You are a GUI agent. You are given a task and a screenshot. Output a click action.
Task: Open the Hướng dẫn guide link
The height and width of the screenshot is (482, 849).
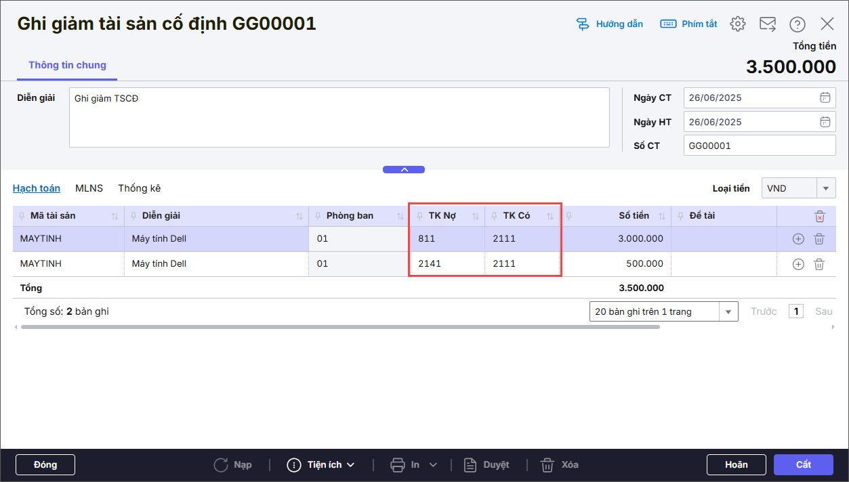click(x=610, y=24)
